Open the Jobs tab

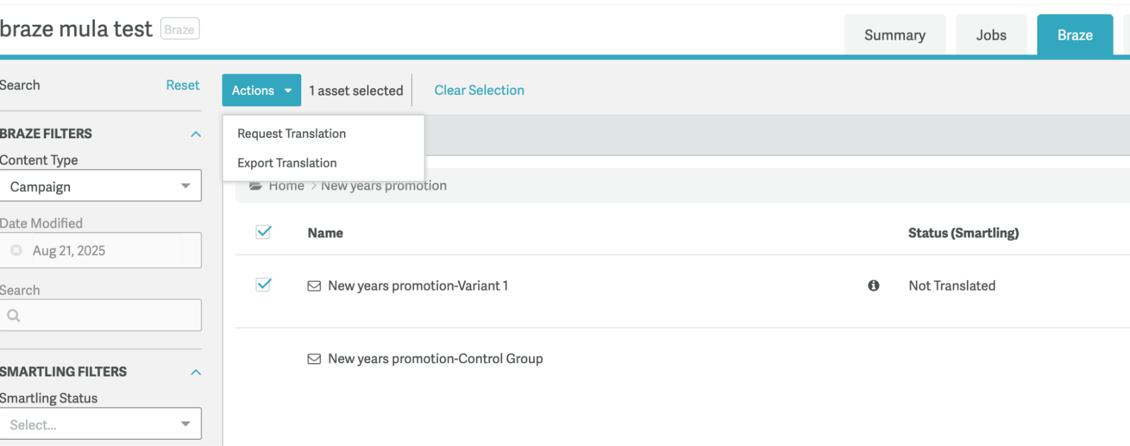click(991, 35)
